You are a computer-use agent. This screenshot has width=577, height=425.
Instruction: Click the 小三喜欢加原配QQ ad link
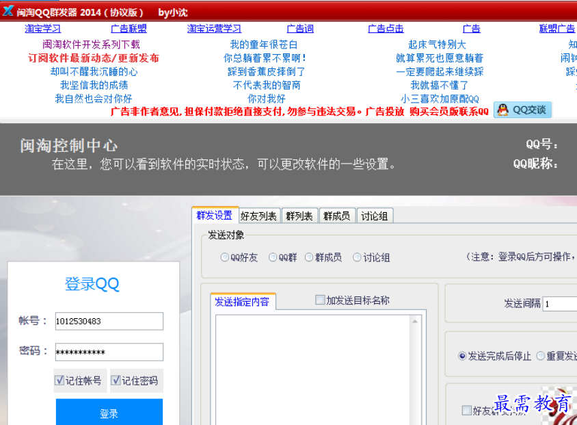tap(440, 99)
